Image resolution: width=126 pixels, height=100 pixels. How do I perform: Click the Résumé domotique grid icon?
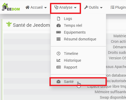click(58, 39)
